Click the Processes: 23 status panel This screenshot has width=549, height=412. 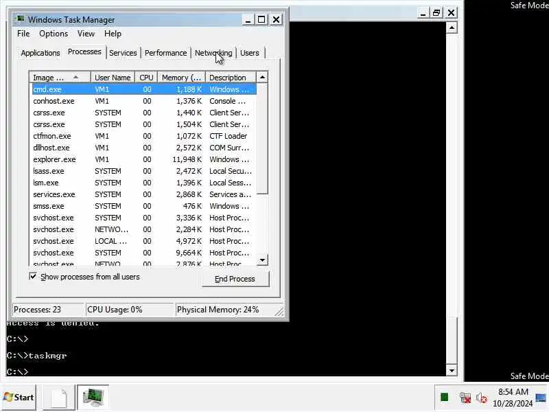48,310
